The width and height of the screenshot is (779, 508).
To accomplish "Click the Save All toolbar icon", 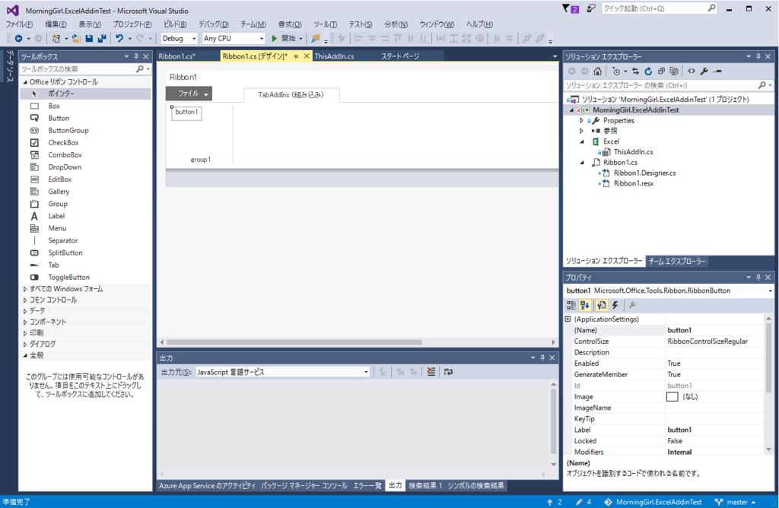I will (x=102, y=38).
